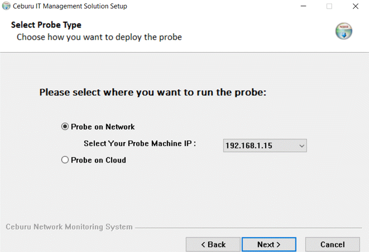Viewport: 369px width, 252px height.
Task: Select the Probe on Cloud radio button
Action: click(65, 160)
